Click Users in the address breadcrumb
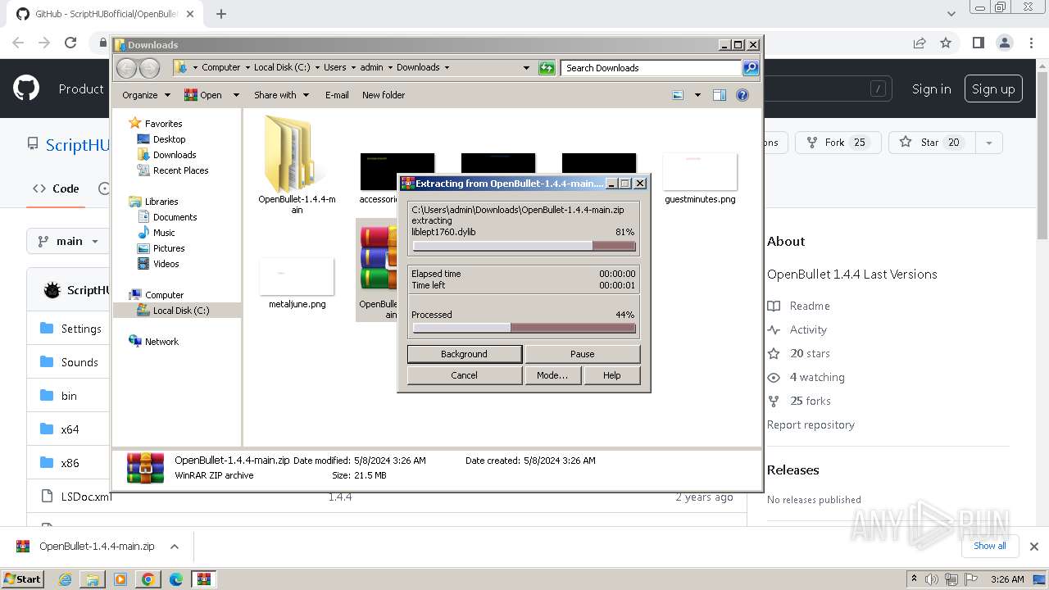The width and height of the screenshot is (1049, 590). tap(334, 68)
